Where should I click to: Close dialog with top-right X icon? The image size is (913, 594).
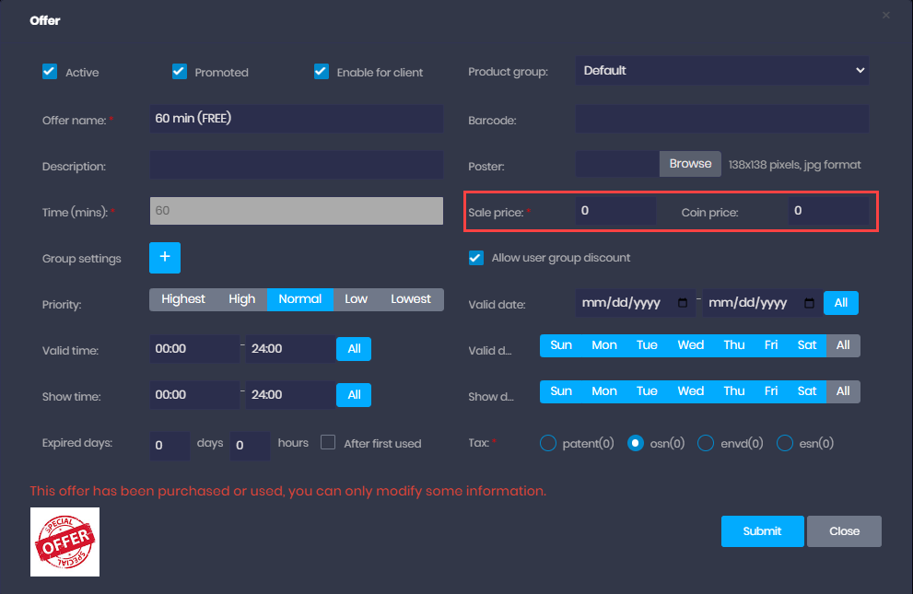(886, 16)
